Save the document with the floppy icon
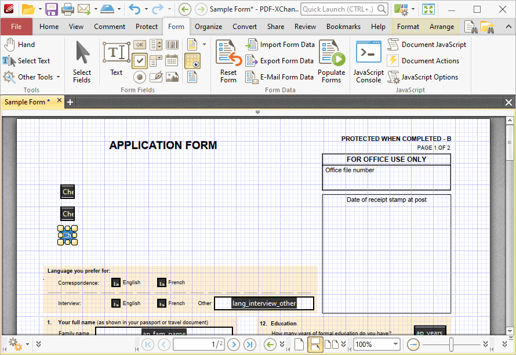Viewport: 516px width, 355px height. click(x=52, y=9)
